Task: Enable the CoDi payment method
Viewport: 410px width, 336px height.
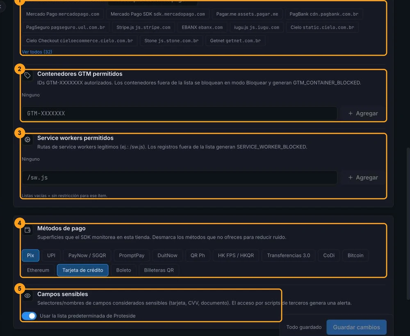Action: [x=329, y=256]
